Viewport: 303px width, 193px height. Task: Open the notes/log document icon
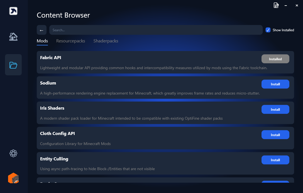pos(276,5)
